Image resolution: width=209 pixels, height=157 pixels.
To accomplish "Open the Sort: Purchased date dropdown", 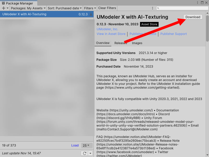I will coord(65,8).
